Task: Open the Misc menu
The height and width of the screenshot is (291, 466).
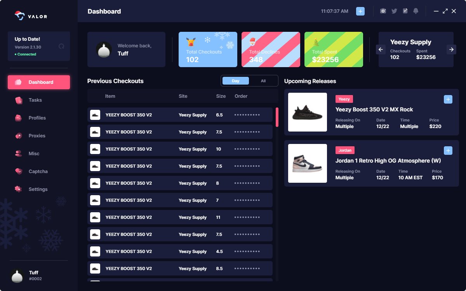Action: point(39,154)
